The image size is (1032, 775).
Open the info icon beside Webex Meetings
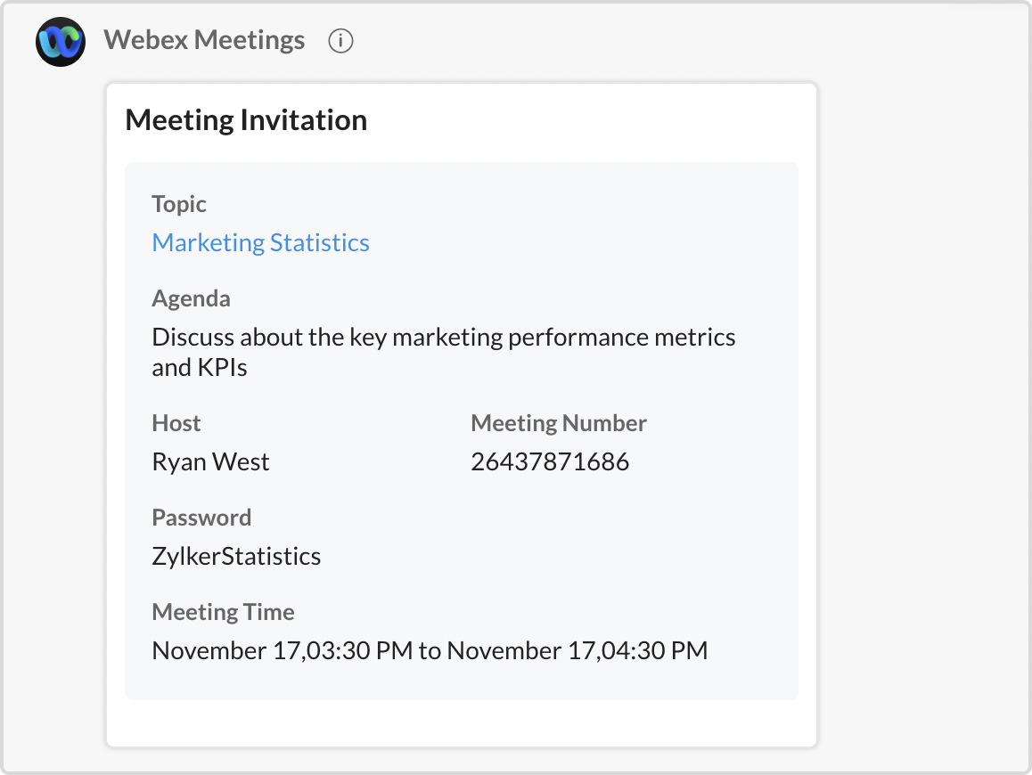340,41
